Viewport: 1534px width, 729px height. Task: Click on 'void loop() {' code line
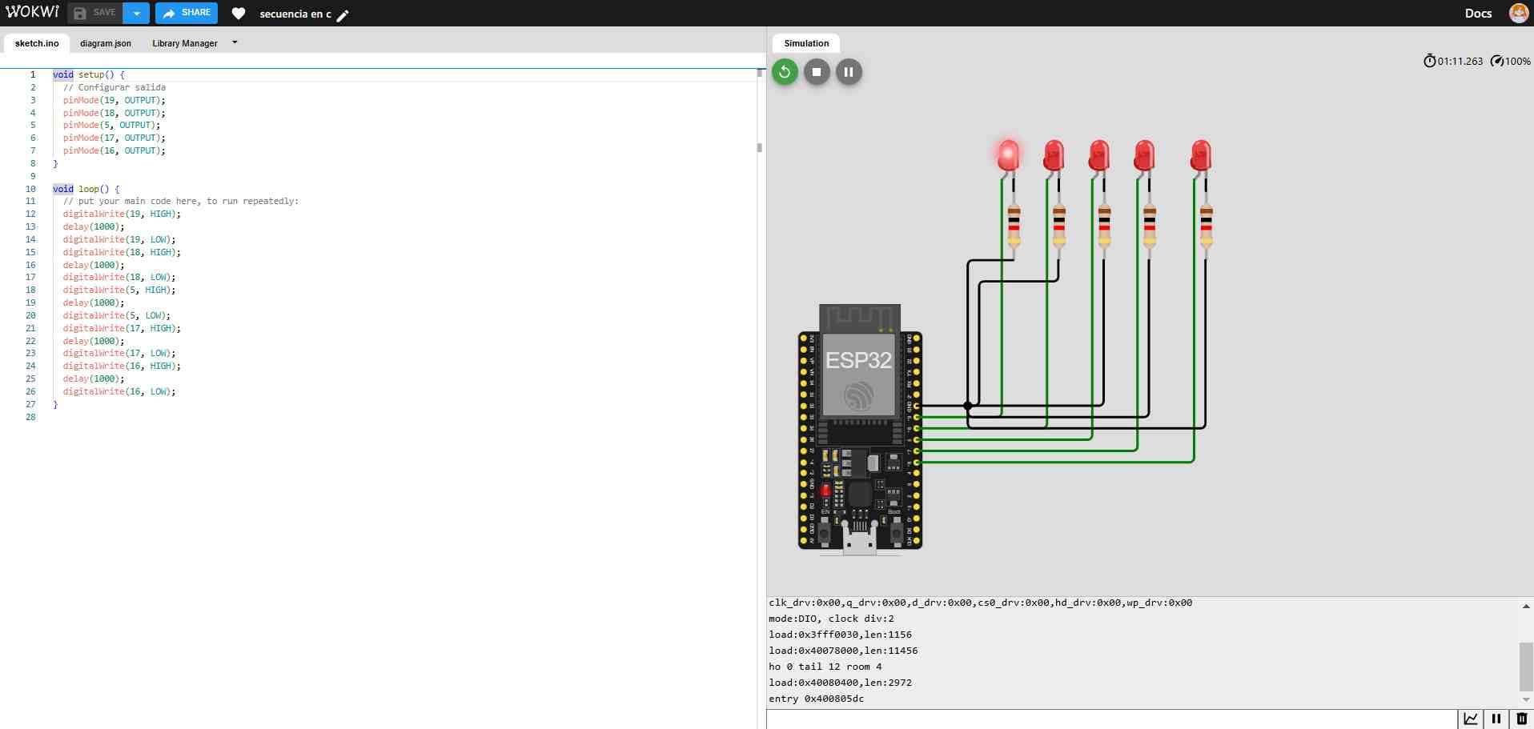pos(86,189)
